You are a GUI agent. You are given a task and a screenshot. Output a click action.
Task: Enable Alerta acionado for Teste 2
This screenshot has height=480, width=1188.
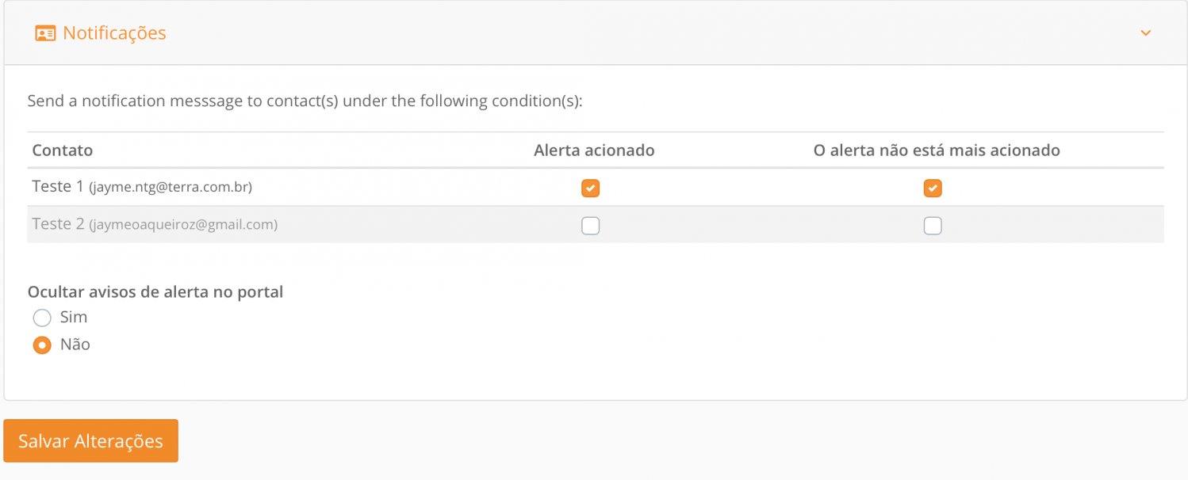(590, 226)
